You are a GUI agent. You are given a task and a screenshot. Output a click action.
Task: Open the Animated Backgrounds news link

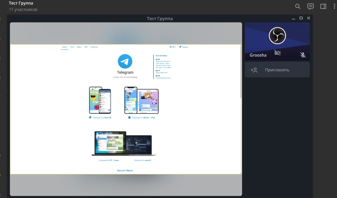[x=163, y=78]
